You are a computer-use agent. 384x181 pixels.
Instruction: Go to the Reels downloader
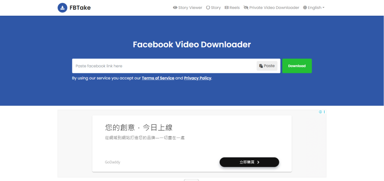point(232,7)
